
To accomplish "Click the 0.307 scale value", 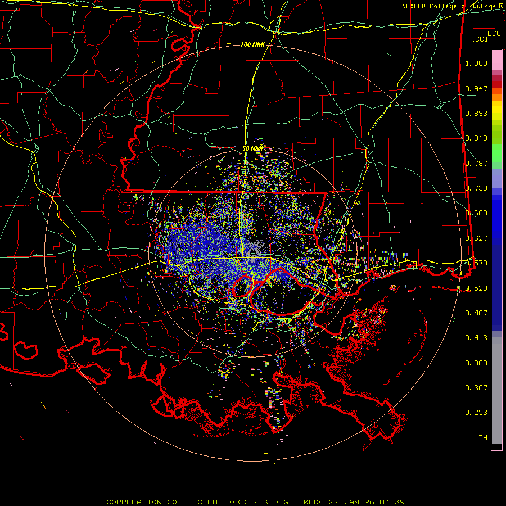I will [476, 388].
